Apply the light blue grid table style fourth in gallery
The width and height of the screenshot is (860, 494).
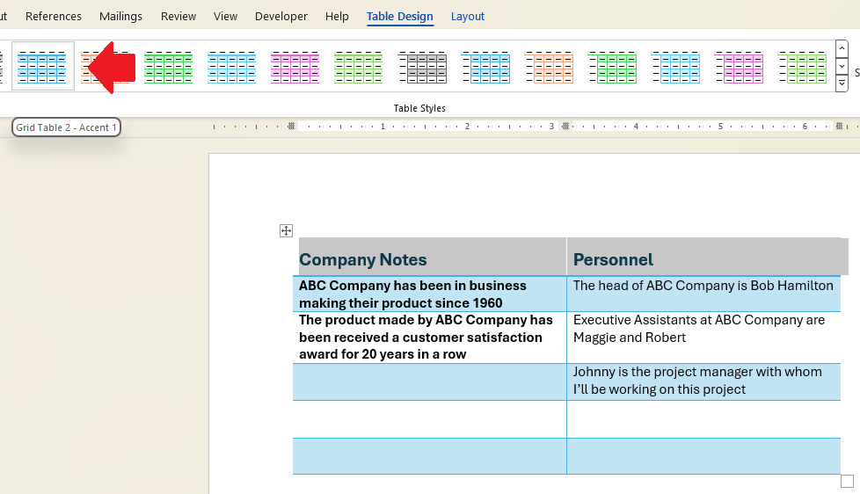pos(231,67)
